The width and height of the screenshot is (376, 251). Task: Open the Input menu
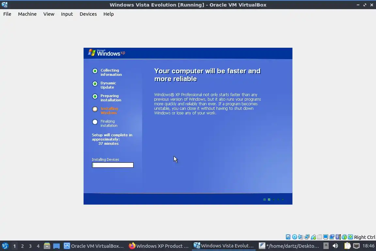(67, 14)
